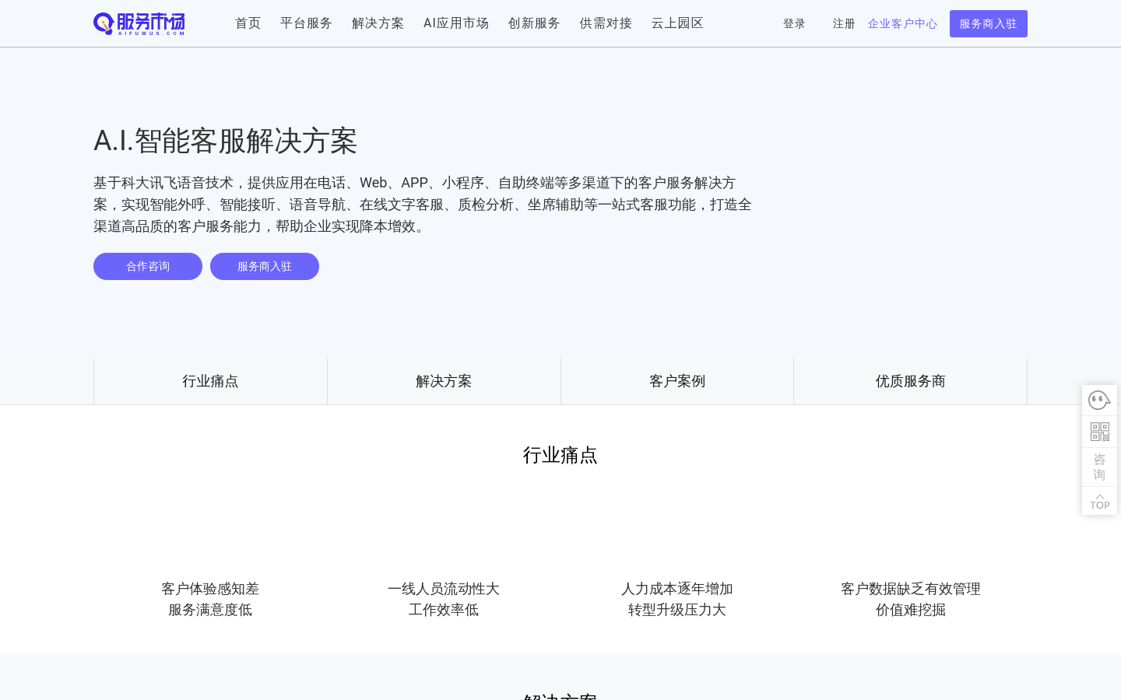Image resolution: width=1121 pixels, height=700 pixels.
Task: Open the 平台服务 menu
Action: pos(307,23)
